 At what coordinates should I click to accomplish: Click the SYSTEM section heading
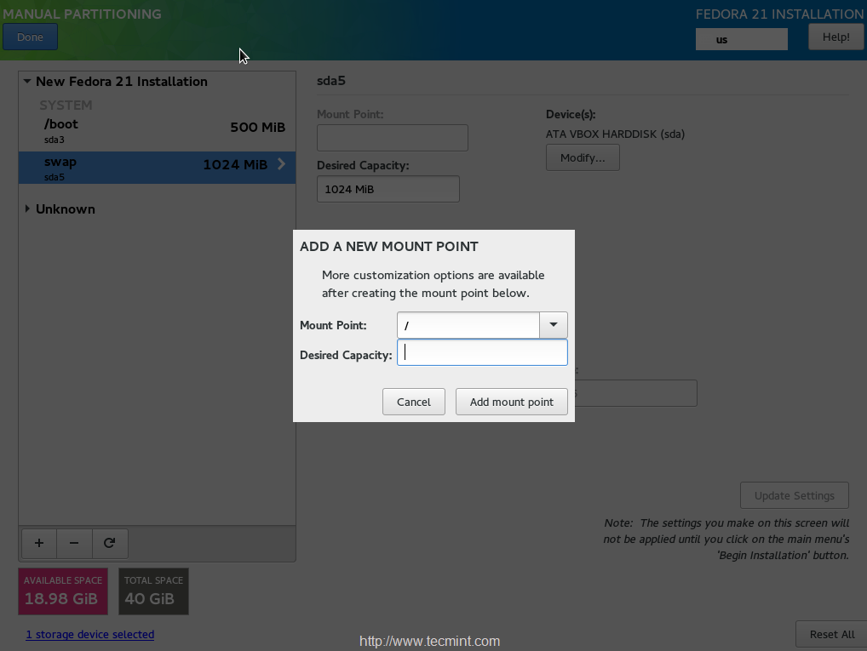point(66,105)
